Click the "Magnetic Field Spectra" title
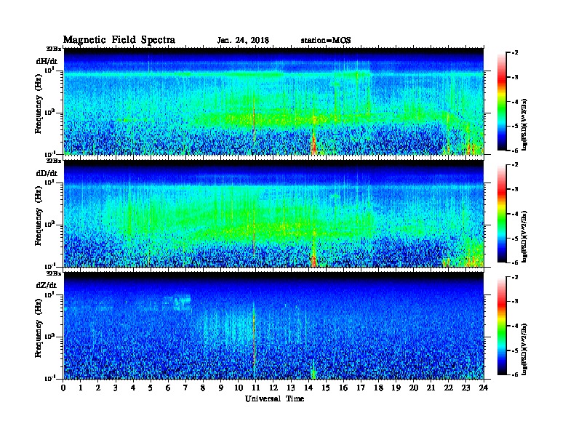 click(x=119, y=40)
